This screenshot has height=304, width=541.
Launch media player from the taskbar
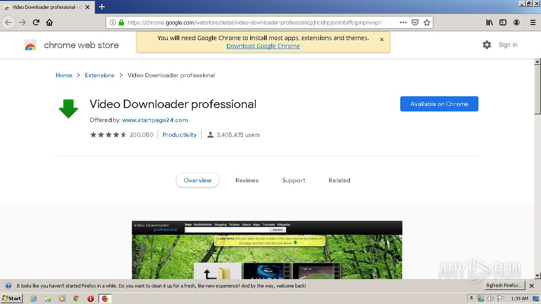pyautogui.click(x=62, y=299)
